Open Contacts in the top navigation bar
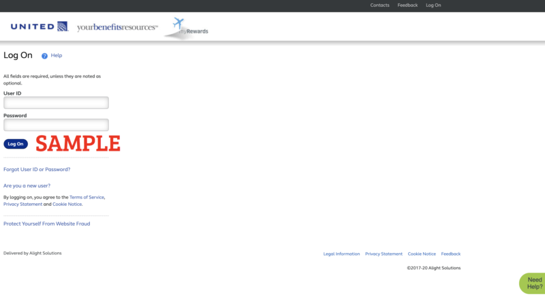 [x=379, y=5]
